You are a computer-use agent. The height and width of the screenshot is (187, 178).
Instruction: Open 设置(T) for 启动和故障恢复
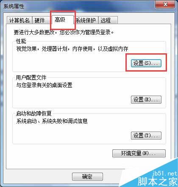click(146, 135)
